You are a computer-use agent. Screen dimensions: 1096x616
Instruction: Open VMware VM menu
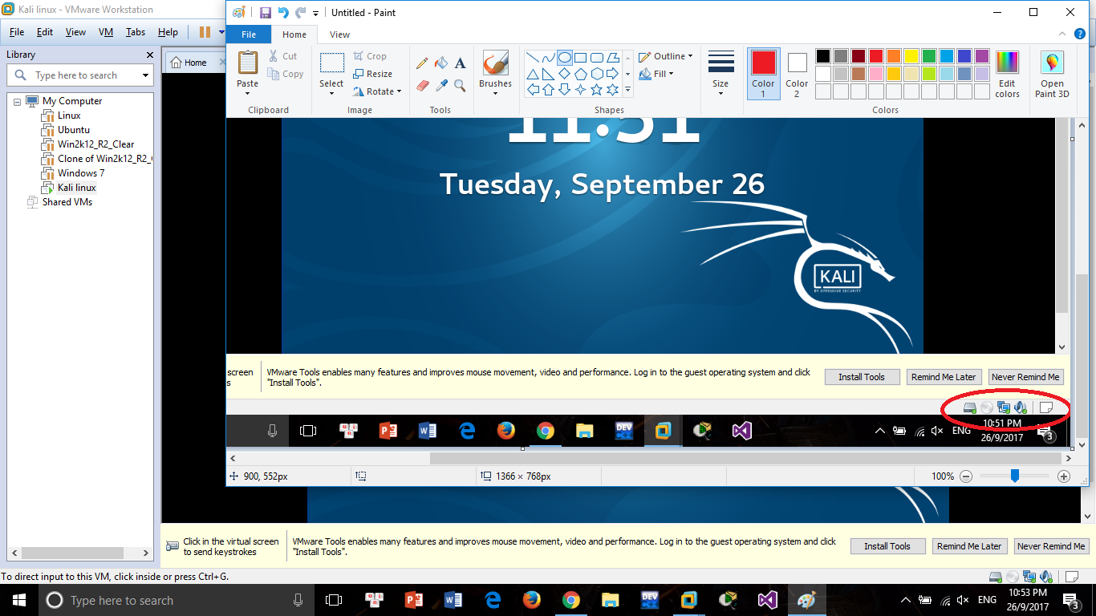coord(105,32)
